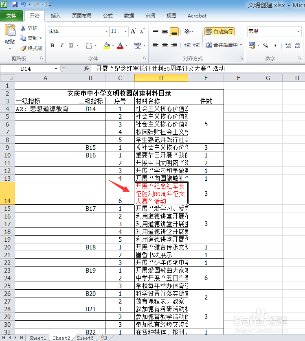305x341 pixels.
Task: Open the Acrobat ribbon tab
Action: (197, 15)
